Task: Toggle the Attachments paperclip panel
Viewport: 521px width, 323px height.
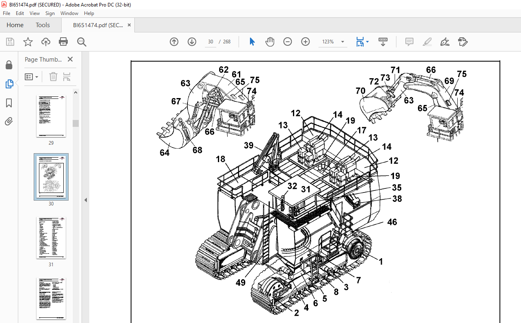Action: click(x=9, y=121)
